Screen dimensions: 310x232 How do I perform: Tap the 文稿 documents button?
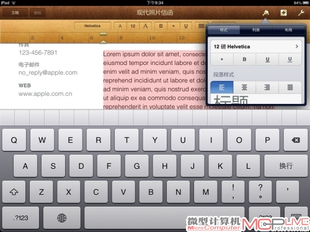point(15,13)
